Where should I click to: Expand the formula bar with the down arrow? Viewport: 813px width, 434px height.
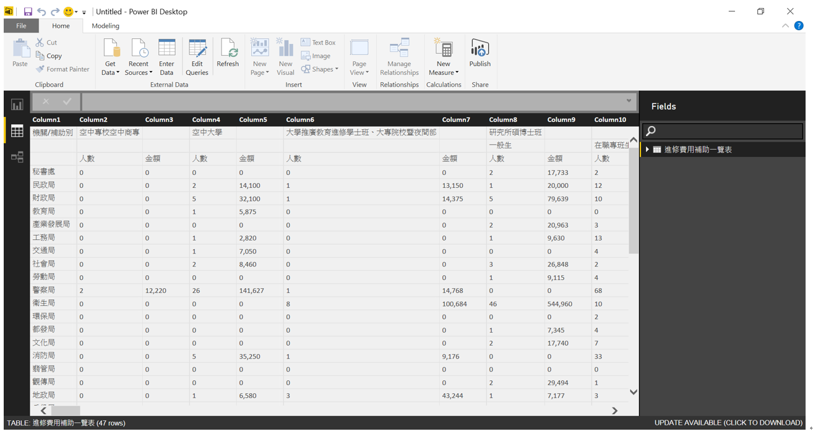[629, 101]
